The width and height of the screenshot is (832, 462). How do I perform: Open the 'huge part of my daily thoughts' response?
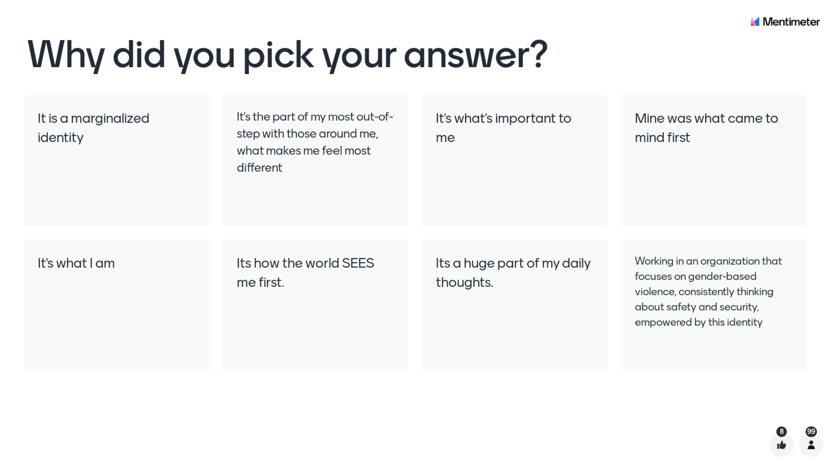tap(514, 305)
